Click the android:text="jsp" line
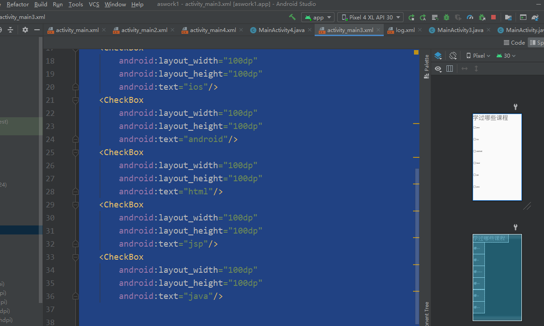Image resolution: width=544 pixels, height=326 pixels. pyautogui.click(x=168, y=243)
